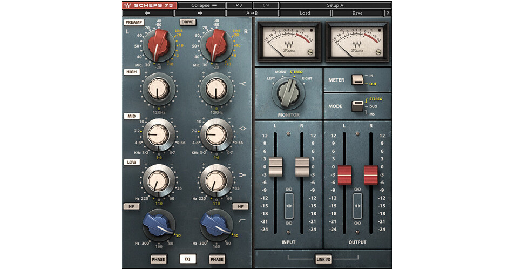Toggle the MID band button
The height and width of the screenshot is (270, 514).
click(131, 116)
